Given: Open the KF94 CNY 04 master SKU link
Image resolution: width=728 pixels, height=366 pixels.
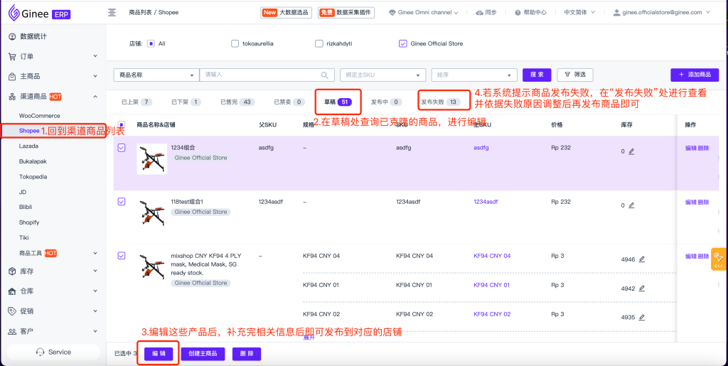Looking at the screenshot, I should tap(492, 256).
